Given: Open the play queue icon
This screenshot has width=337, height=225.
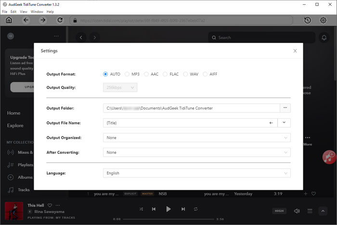Looking at the screenshot, I should 310,211.
